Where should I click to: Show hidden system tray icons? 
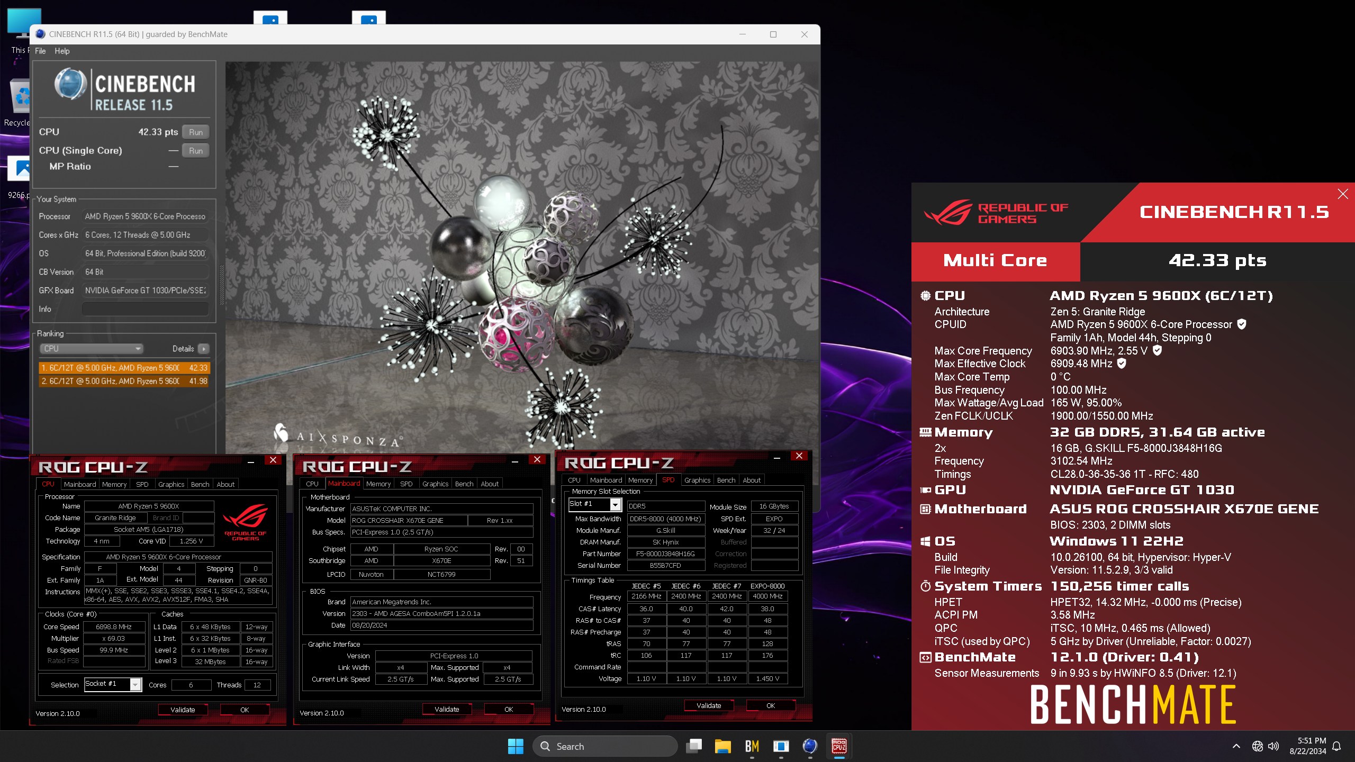pyautogui.click(x=1236, y=746)
